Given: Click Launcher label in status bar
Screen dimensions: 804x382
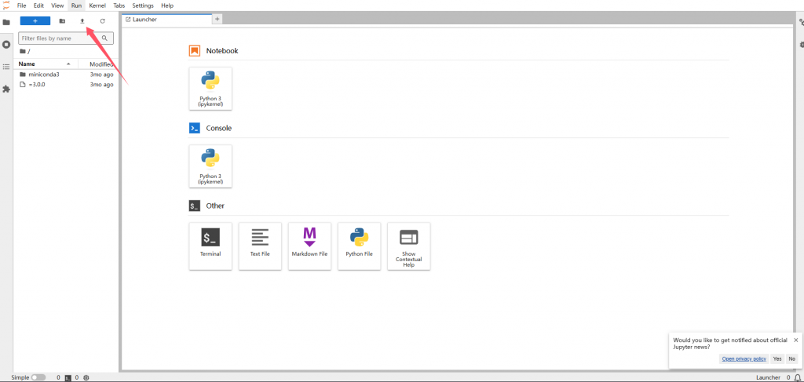Looking at the screenshot, I should point(768,377).
